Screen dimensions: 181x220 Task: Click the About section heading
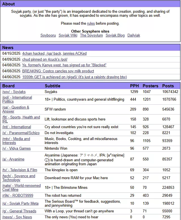(x=8, y=4)
